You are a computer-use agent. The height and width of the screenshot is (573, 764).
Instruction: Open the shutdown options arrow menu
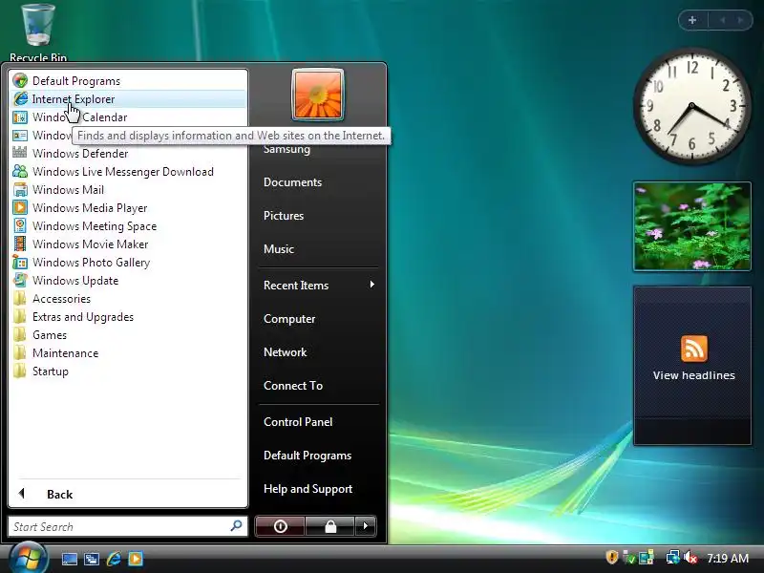[366, 526]
